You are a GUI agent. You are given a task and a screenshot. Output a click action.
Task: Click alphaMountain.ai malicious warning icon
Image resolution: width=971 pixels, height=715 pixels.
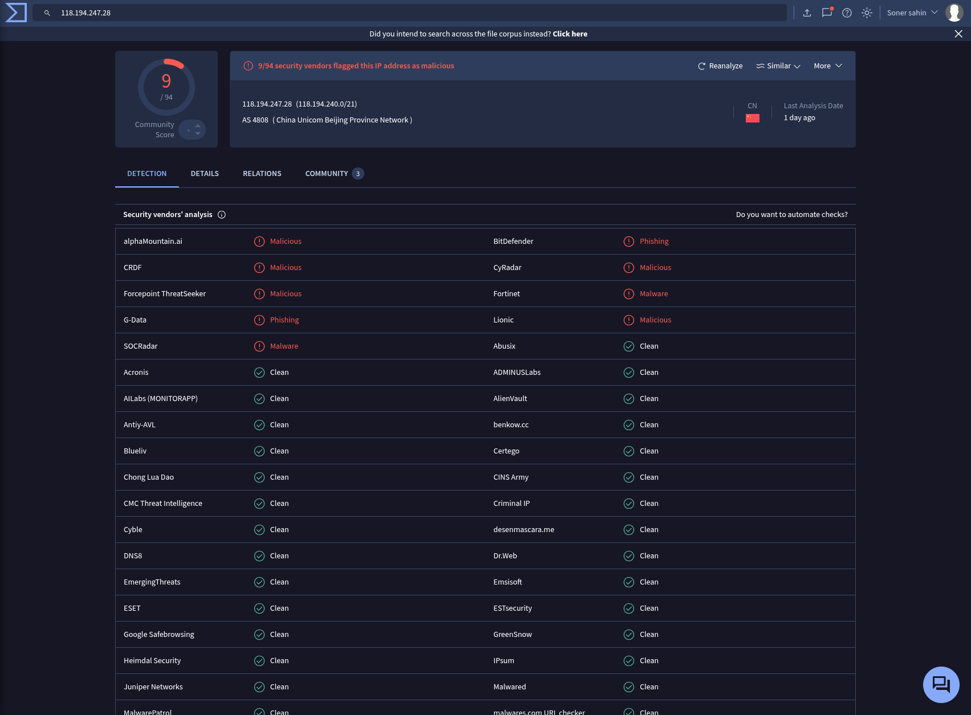259,242
